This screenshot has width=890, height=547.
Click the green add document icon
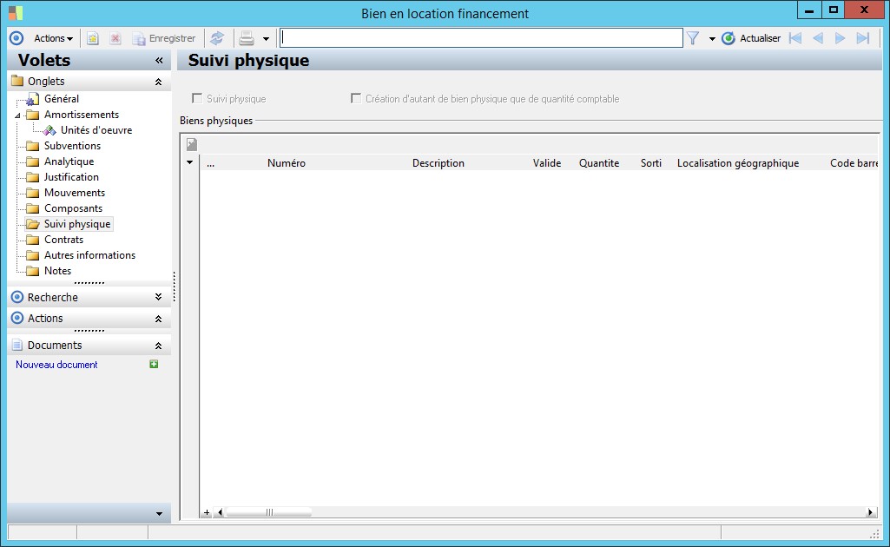pyautogui.click(x=154, y=365)
